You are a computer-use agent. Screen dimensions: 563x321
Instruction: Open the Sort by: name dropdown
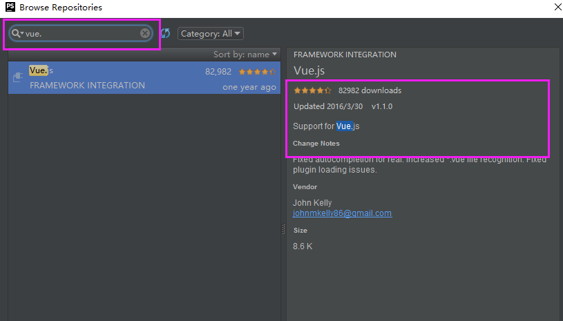click(x=245, y=54)
